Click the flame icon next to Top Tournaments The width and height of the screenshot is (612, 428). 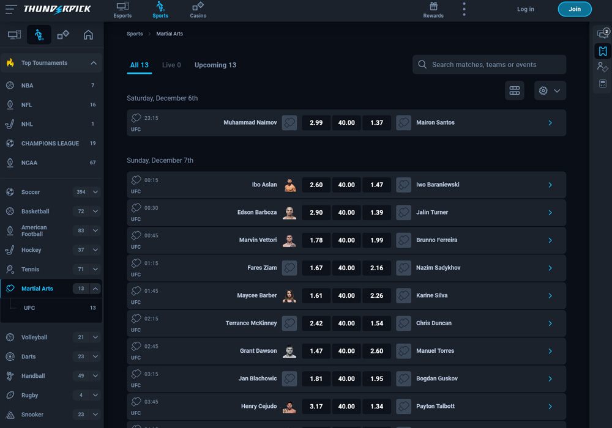(x=10, y=62)
